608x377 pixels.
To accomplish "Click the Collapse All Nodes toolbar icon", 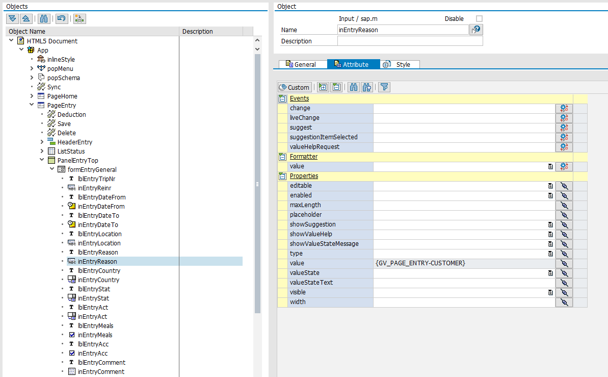I will [x=25, y=18].
